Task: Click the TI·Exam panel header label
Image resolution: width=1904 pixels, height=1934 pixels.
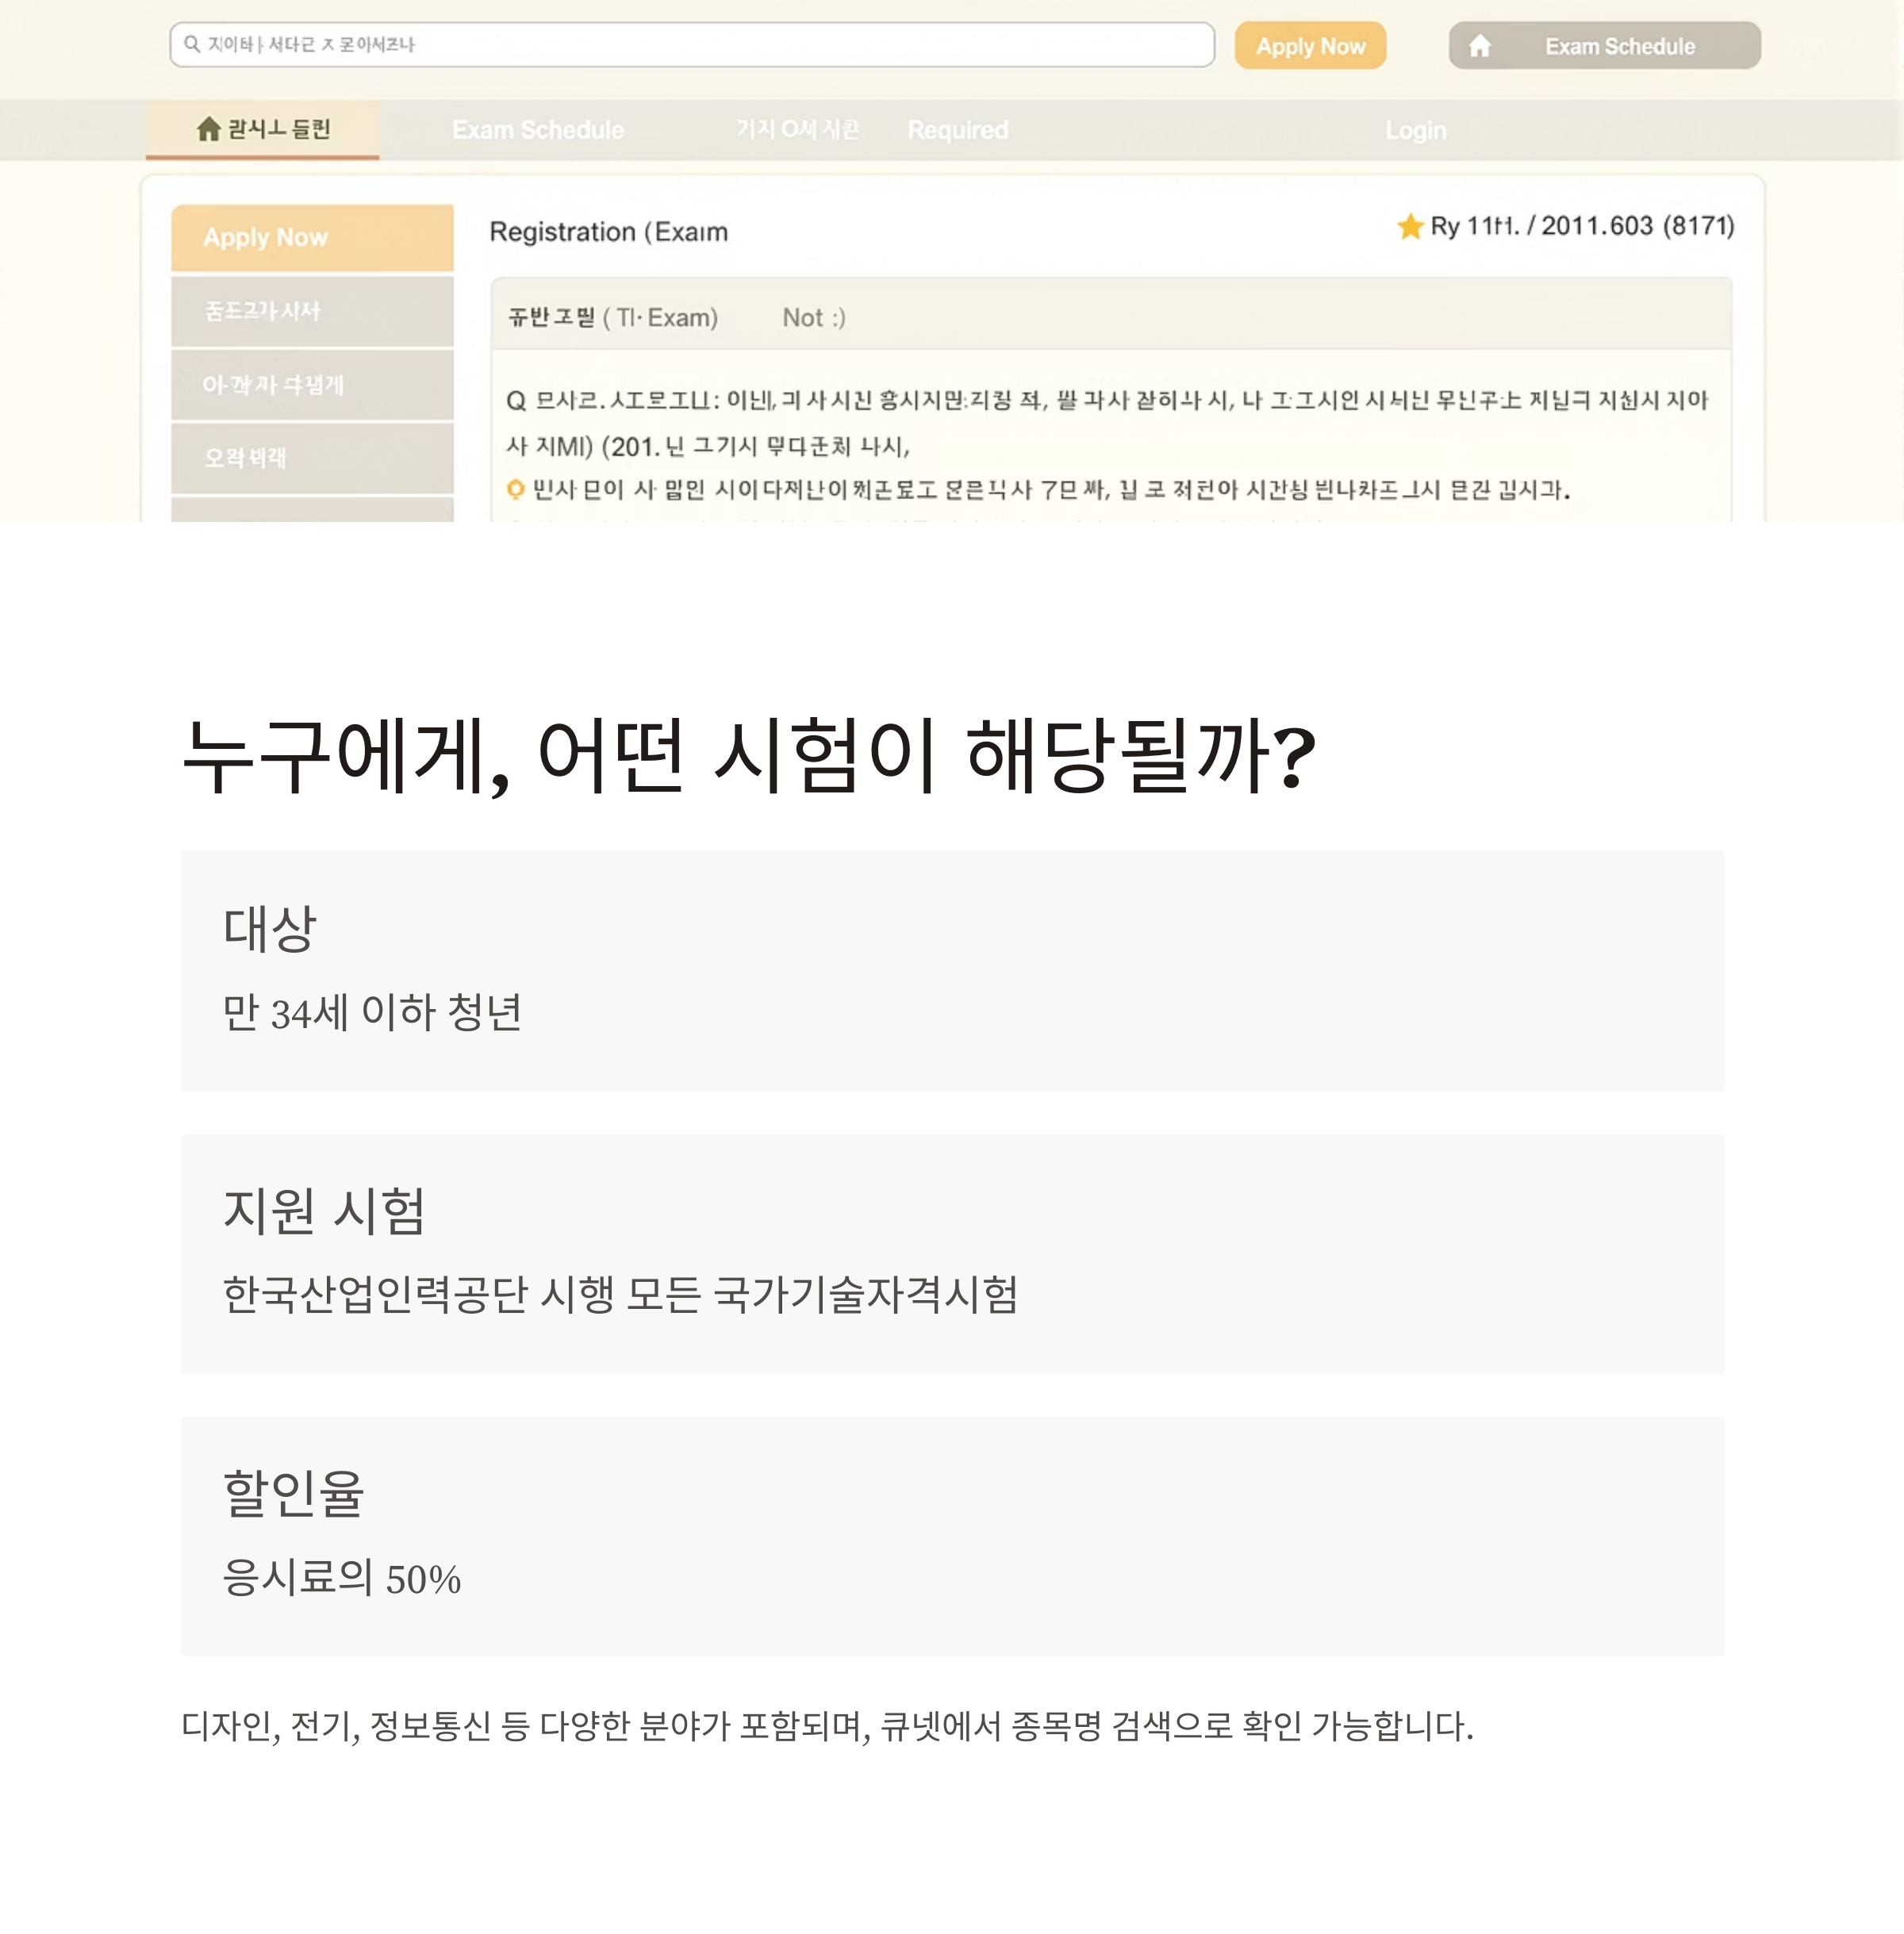Action: click(612, 318)
